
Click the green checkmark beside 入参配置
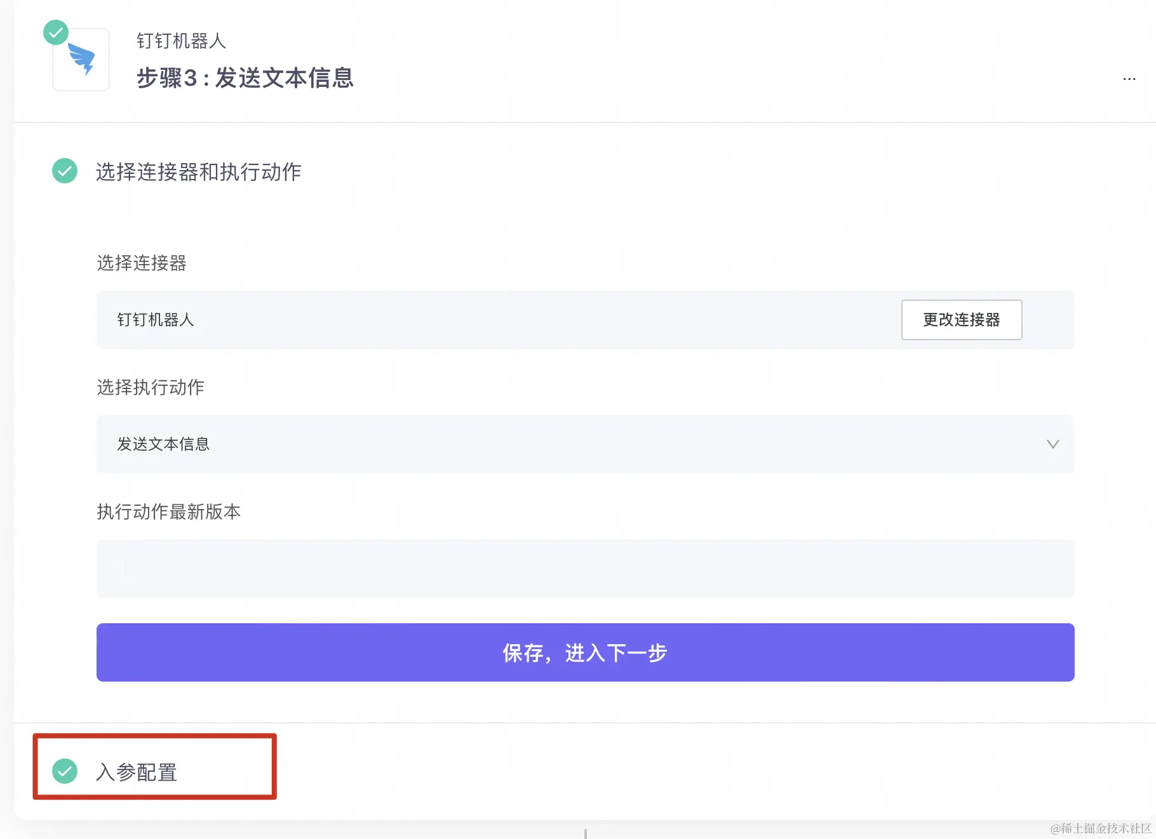click(65, 771)
